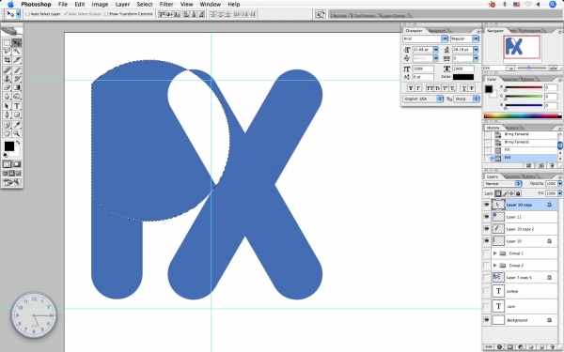564x352 pixels.
Task: Select the Lasso tool
Action: [7, 52]
